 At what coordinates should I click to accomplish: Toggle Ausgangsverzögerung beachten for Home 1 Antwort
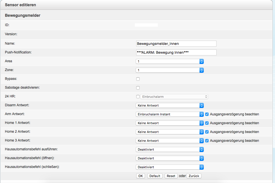coord(207,123)
